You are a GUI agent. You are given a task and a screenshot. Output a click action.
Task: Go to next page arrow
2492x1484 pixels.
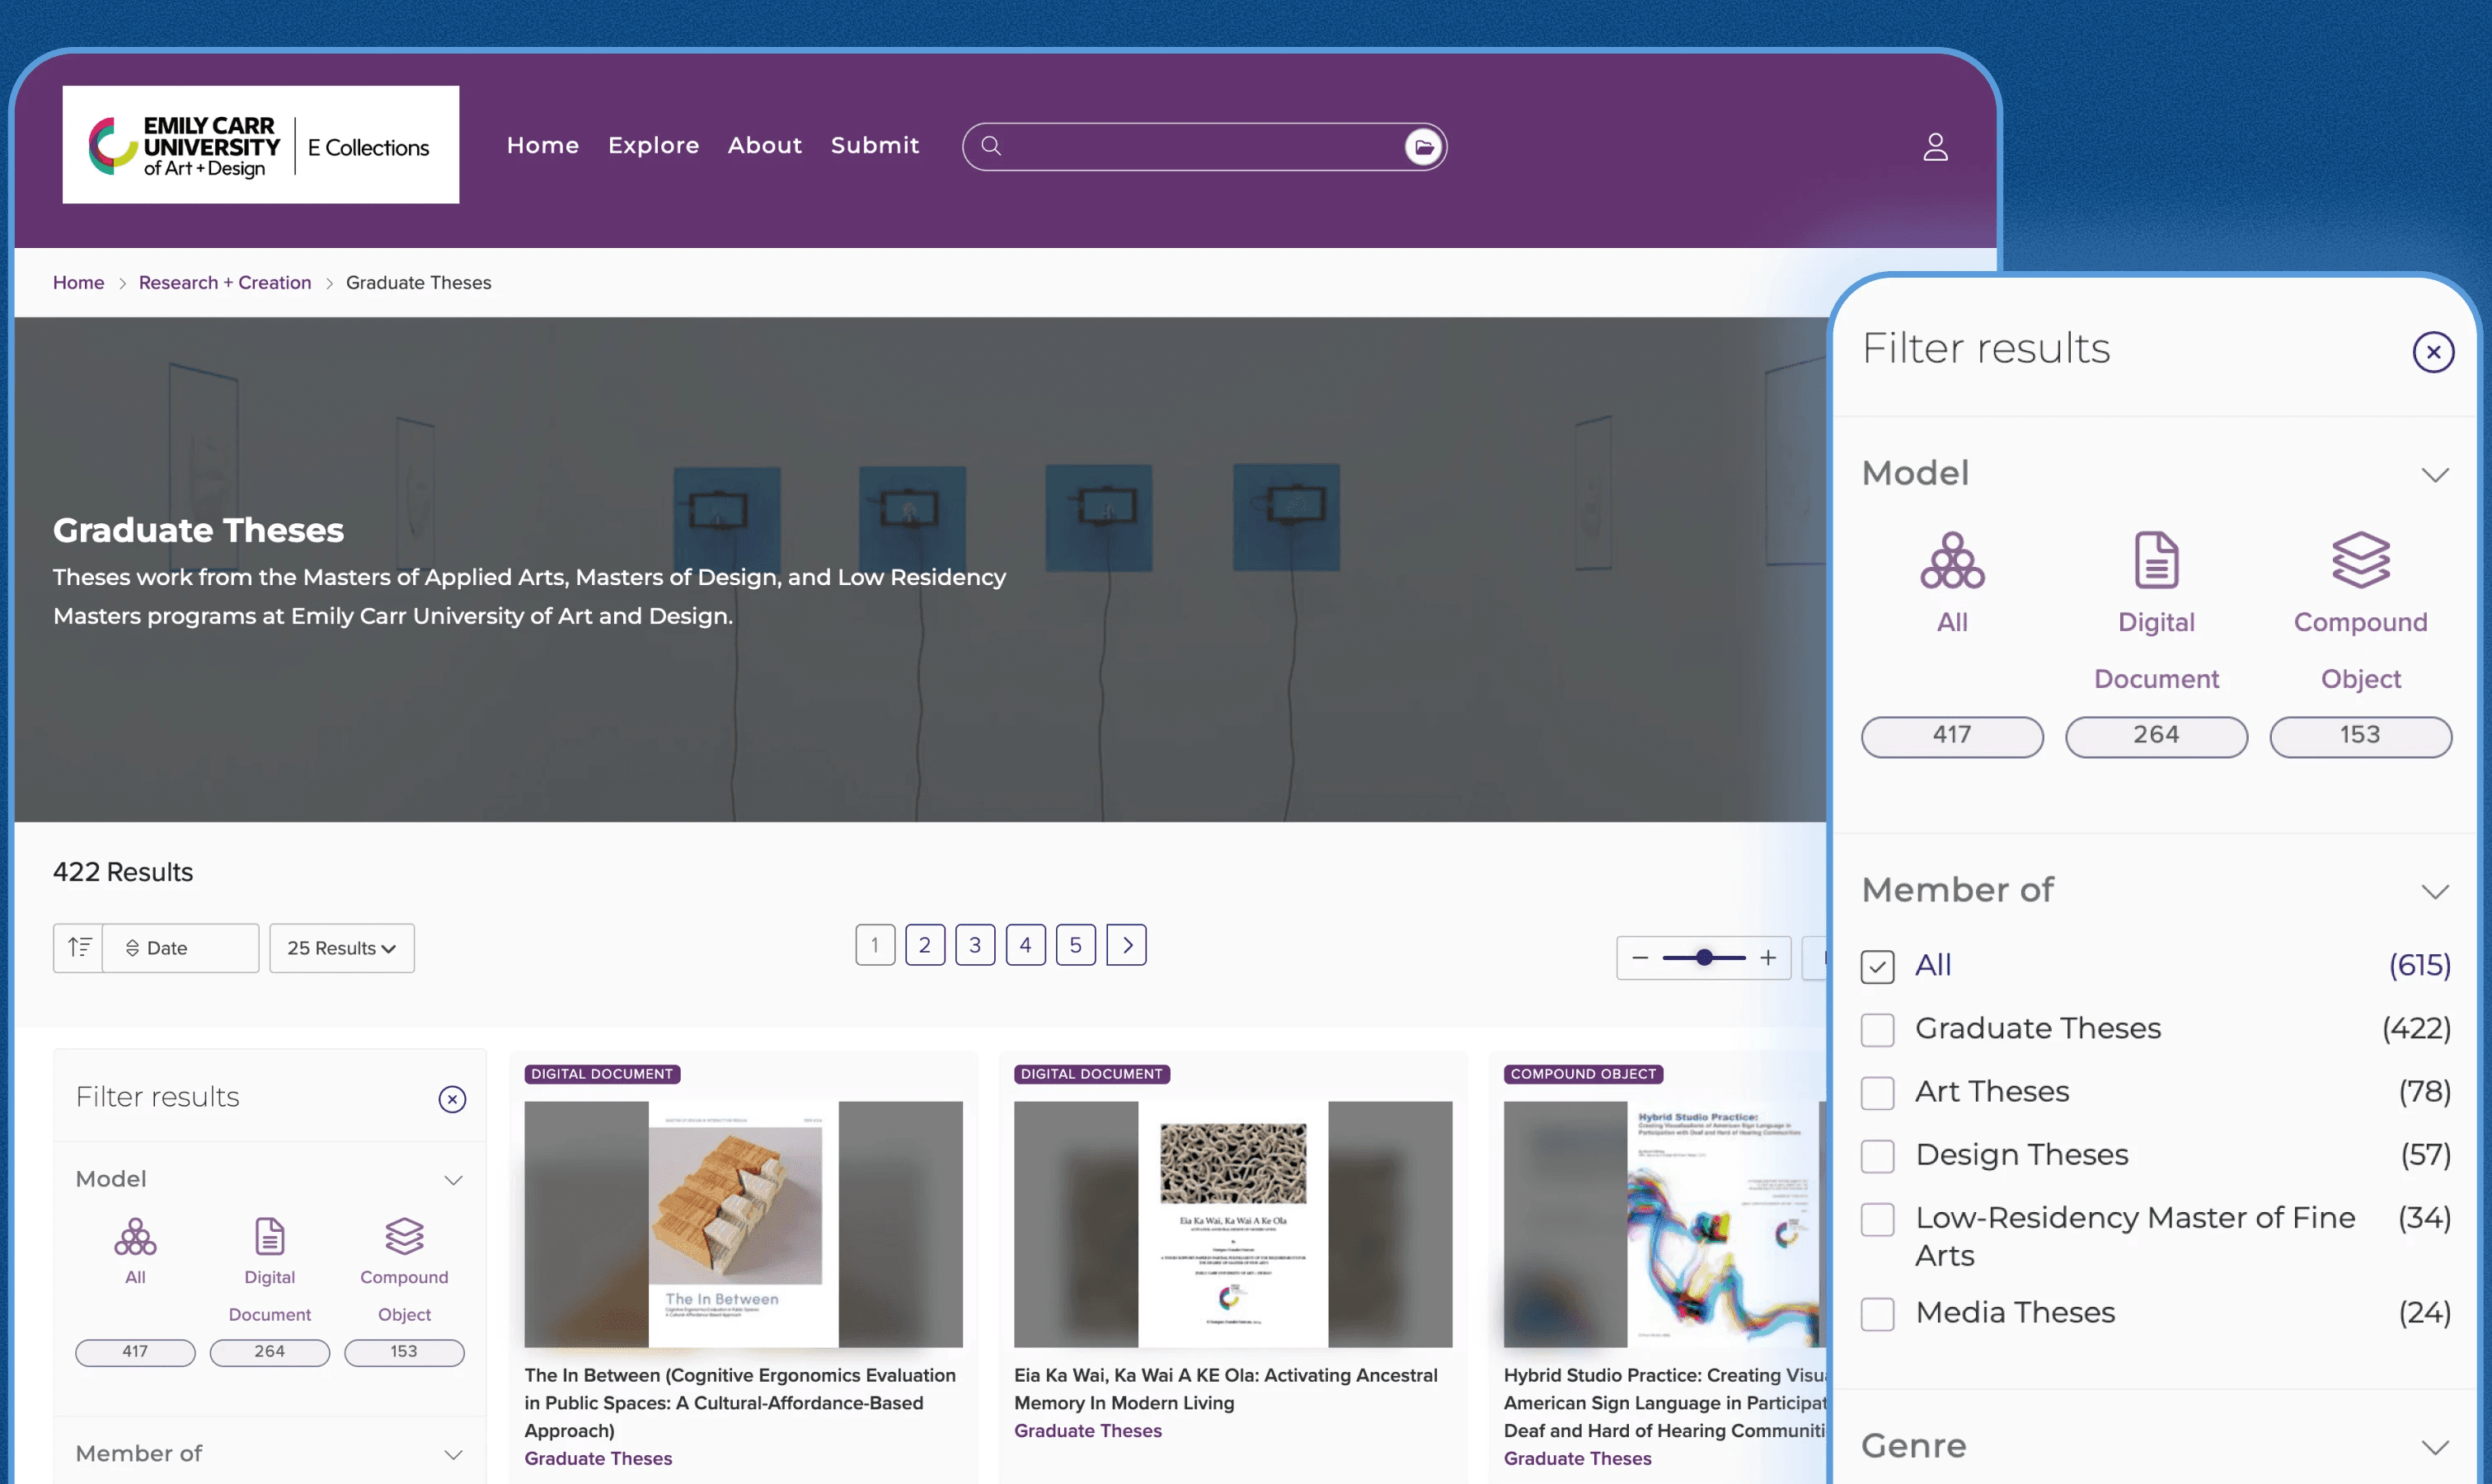pyautogui.click(x=1126, y=945)
